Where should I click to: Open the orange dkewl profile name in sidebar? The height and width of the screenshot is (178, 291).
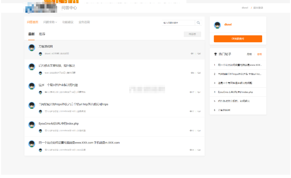click(228, 24)
